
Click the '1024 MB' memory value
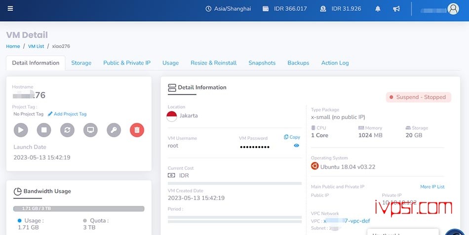pos(370,135)
